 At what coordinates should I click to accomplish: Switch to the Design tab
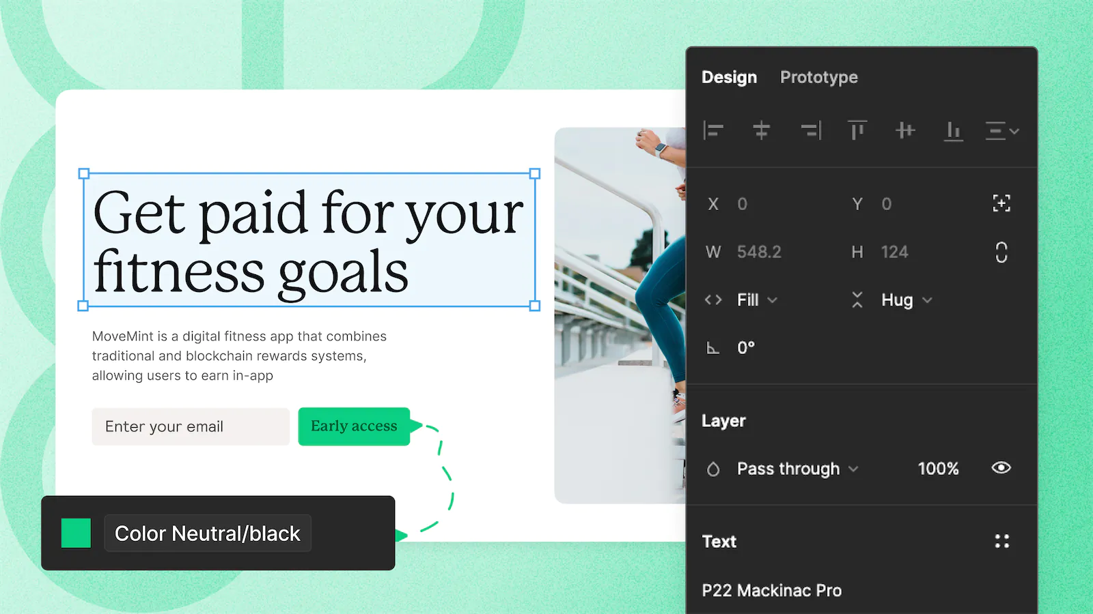pyautogui.click(x=729, y=77)
